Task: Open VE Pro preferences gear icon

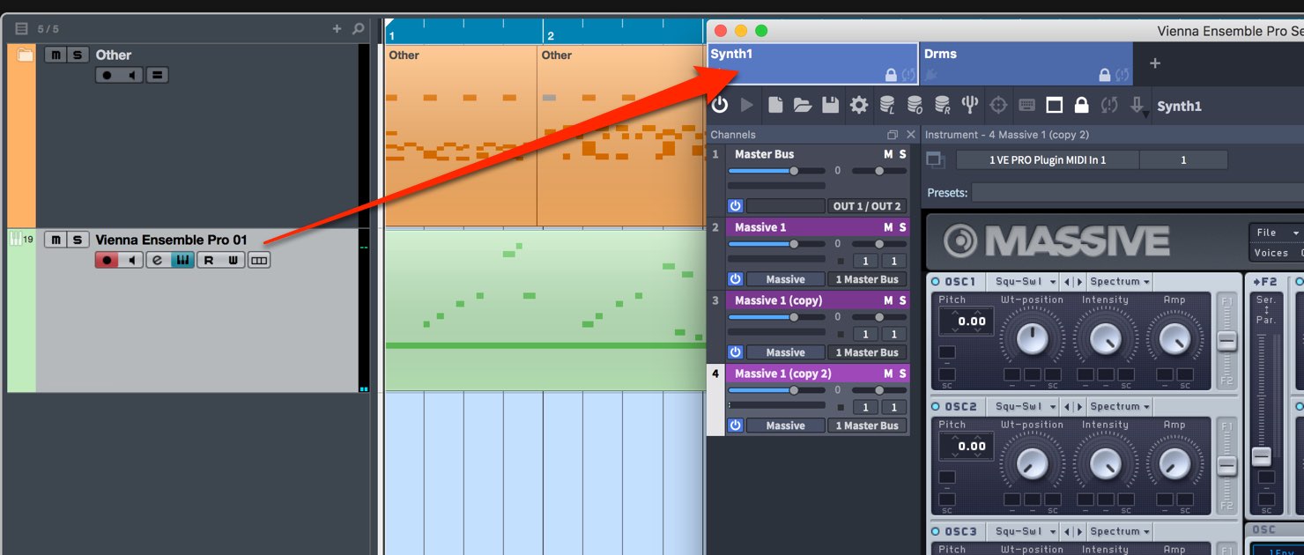Action: [x=858, y=106]
